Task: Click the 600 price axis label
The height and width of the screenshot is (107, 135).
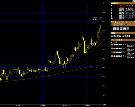Action: [104, 31]
